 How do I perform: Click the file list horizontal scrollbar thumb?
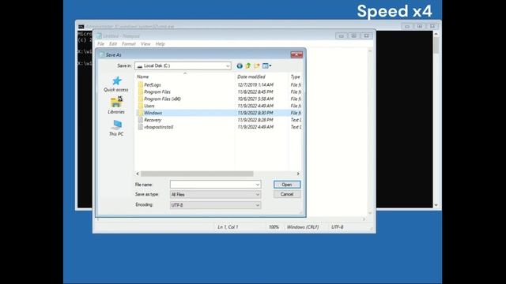pos(197,174)
